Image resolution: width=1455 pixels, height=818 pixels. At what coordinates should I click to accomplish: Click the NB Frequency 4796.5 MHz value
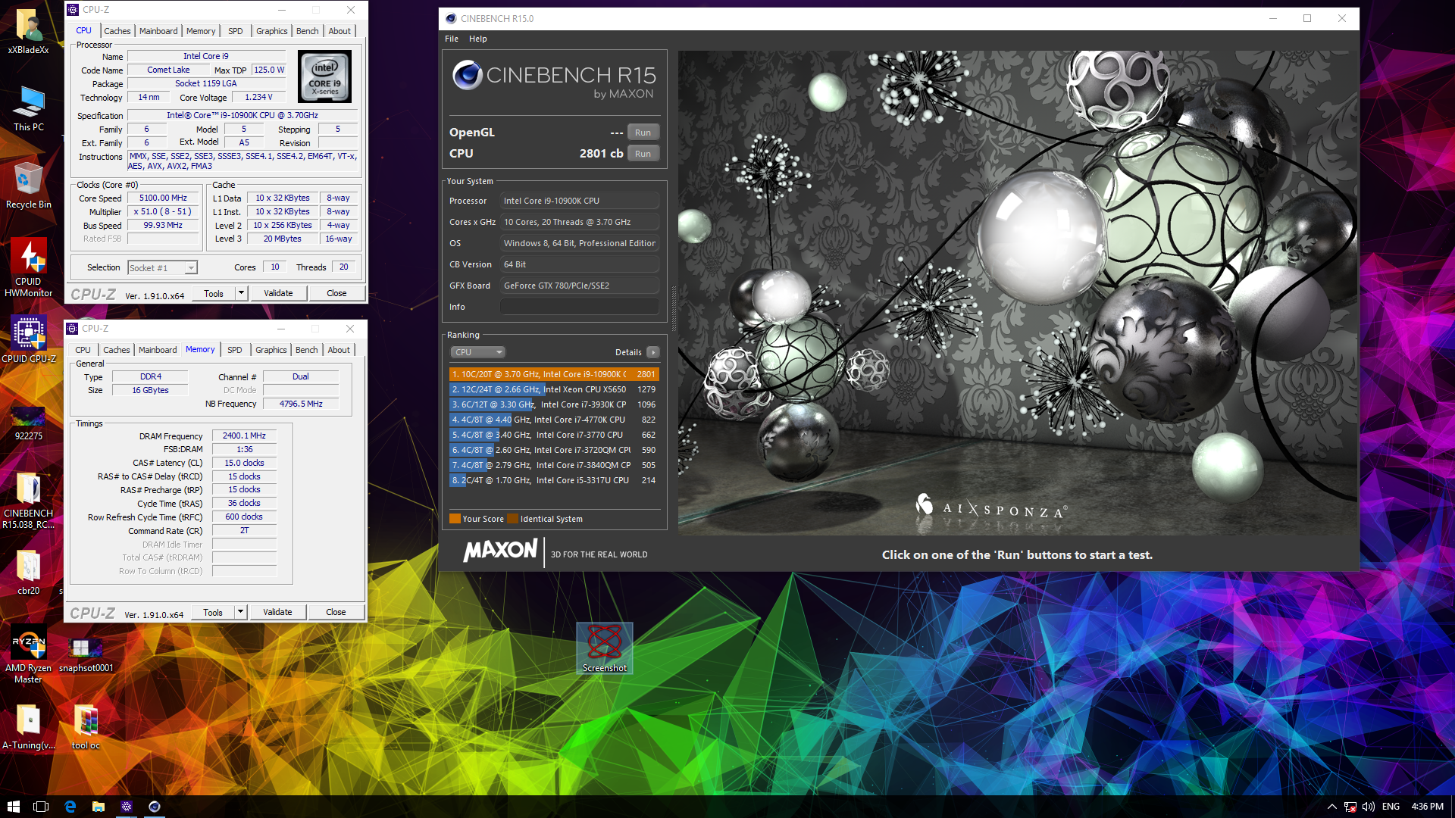pyautogui.click(x=301, y=404)
